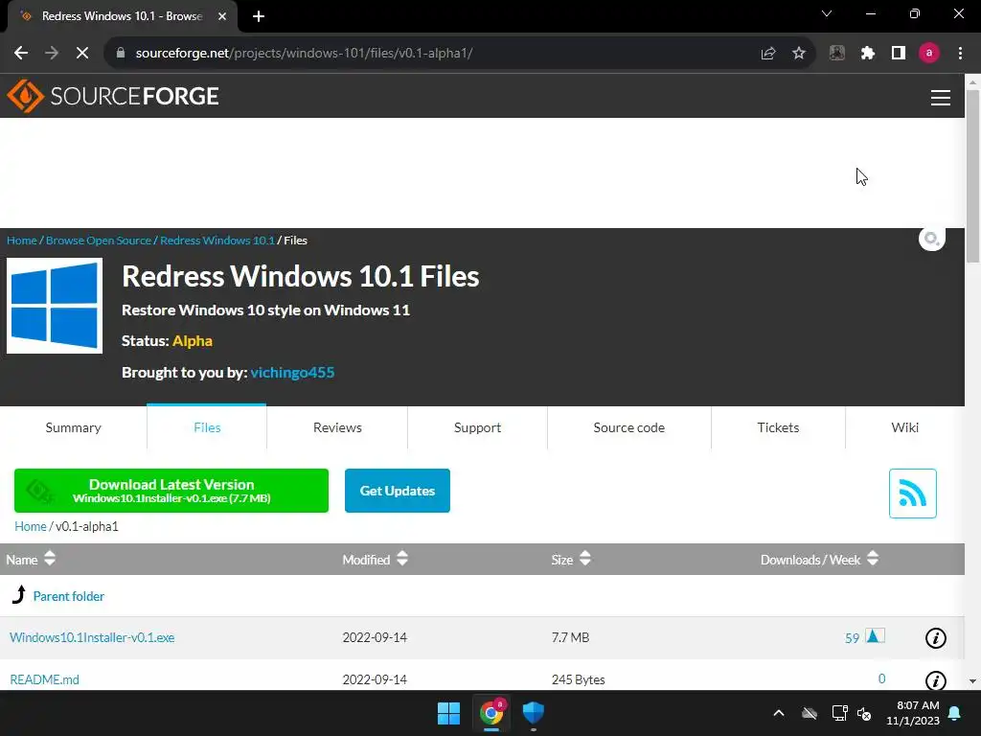Open the tab search chevron
Screen dimensions: 981x736
(827, 13)
